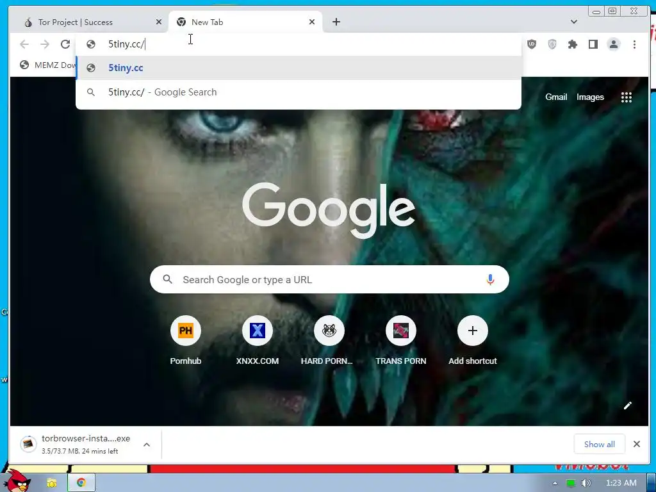Open a new browser tab

pyautogui.click(x=336, y=22)
